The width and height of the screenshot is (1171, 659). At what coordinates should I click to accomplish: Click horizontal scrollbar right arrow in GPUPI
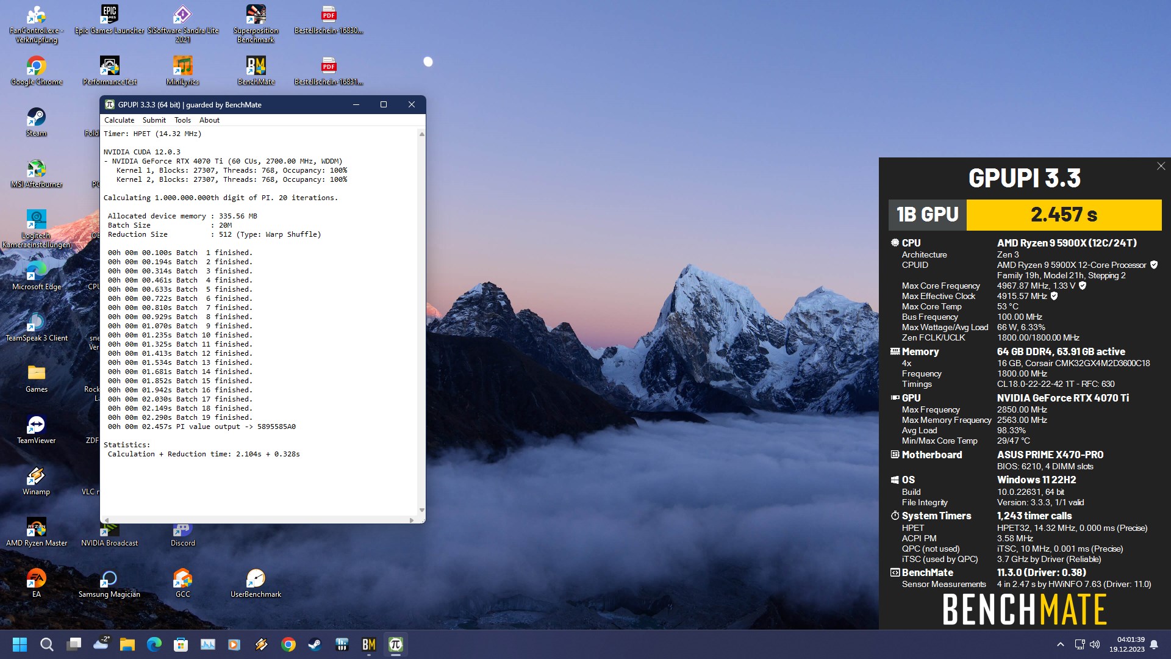tap(412, 520)
